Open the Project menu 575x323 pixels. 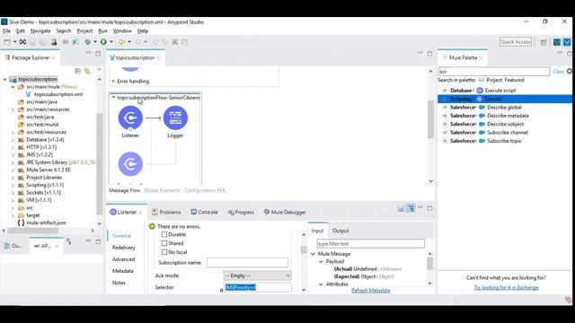(x=84, y=31)
